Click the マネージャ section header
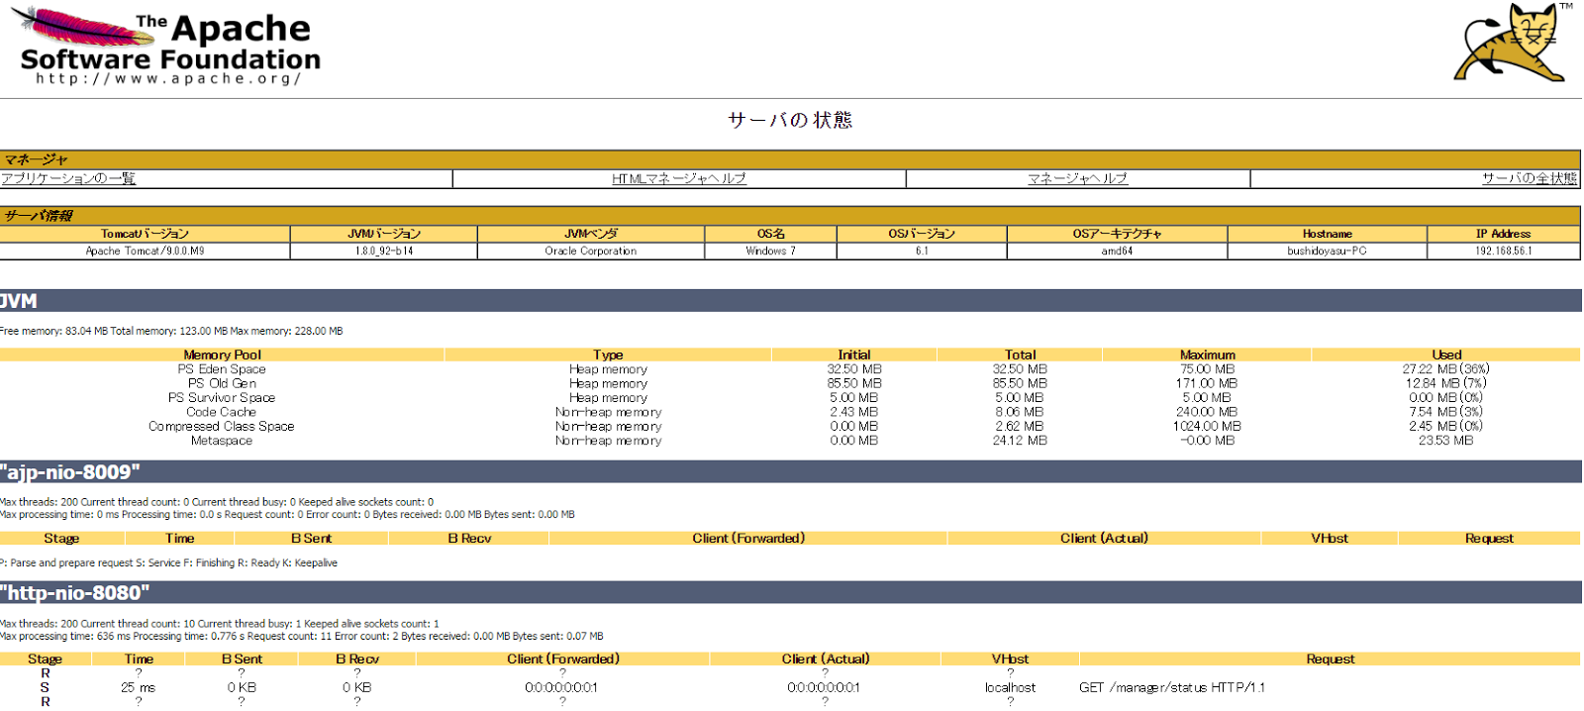 click(790, 159)
